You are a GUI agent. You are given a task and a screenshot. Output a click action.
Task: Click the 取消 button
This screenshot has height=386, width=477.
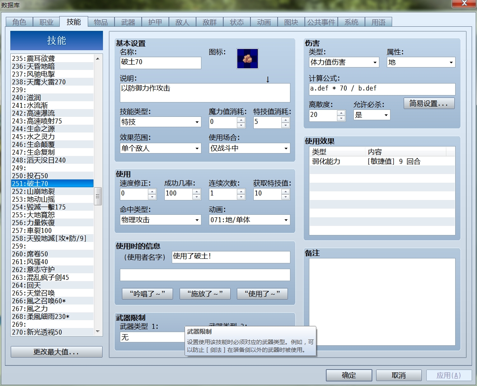399,375
